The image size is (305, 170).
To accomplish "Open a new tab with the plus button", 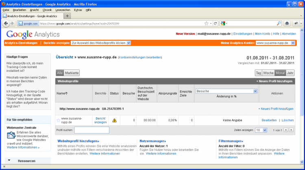I will pos(68,16).
